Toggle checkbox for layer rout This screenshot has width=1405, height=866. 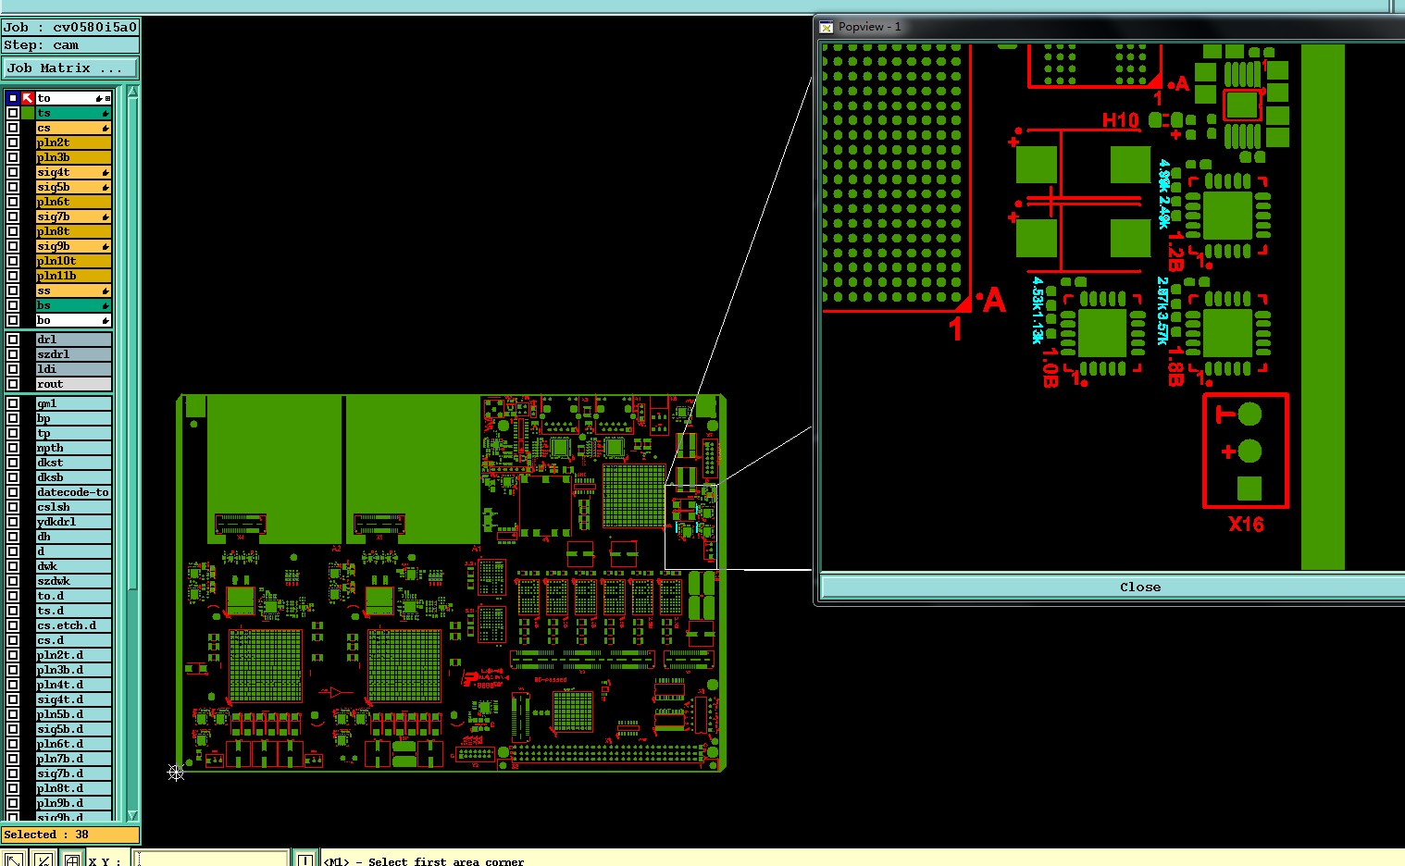pyautogui.click(x=13, y=384)
